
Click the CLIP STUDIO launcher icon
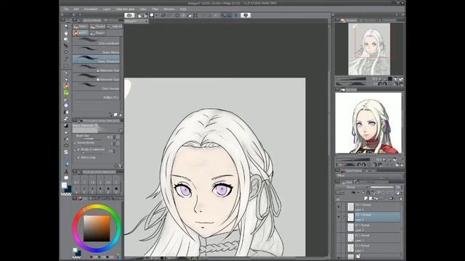click(x=129, y=15)
